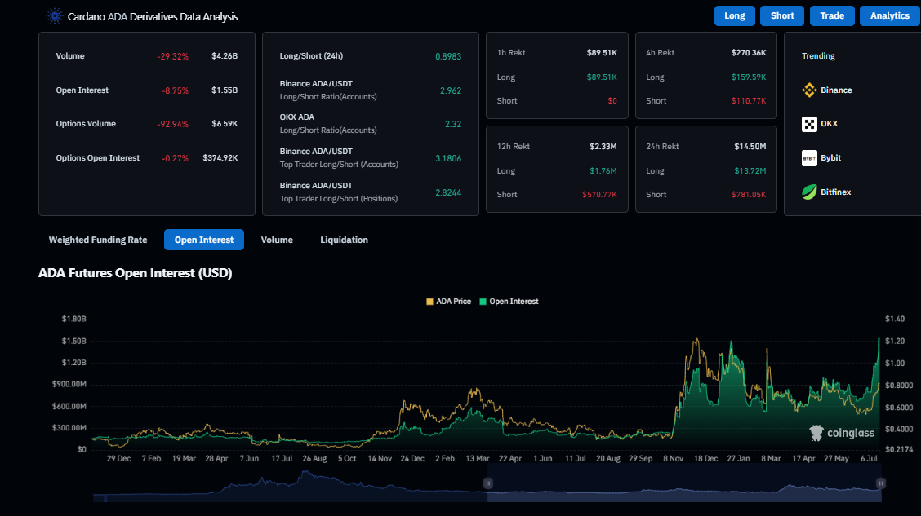The height and width of the screenshot is (516, 921).
Task: Click Options Volume change -92.94%
Action: click(x=173, y=124)
